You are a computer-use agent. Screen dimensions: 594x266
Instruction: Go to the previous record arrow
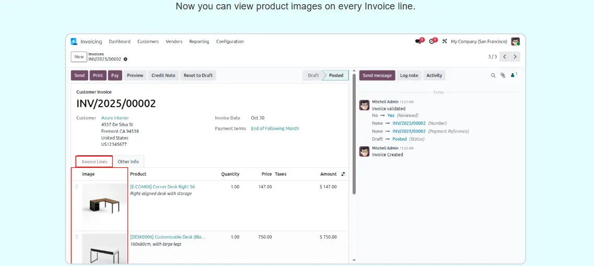coord(505,57)
